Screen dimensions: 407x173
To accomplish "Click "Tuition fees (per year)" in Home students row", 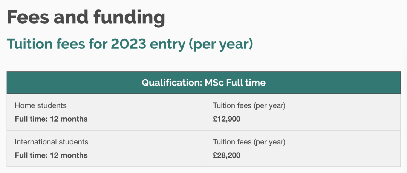I will (x=249, y=106).
